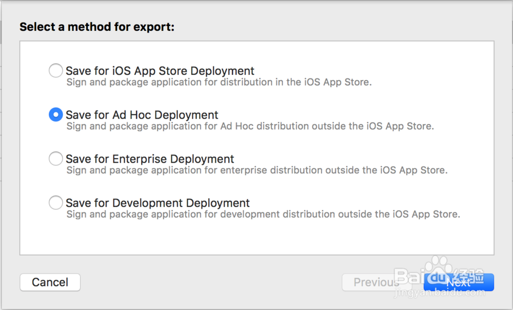513x310 pixels.
Task: Click the "Select a method for export:" heading
Action: [97, 27]
